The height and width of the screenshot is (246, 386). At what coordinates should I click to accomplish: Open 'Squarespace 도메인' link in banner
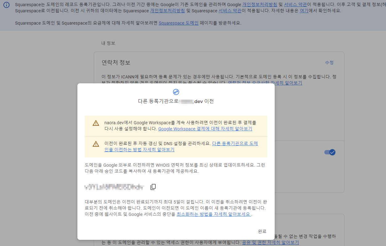[x=179, y=23]
